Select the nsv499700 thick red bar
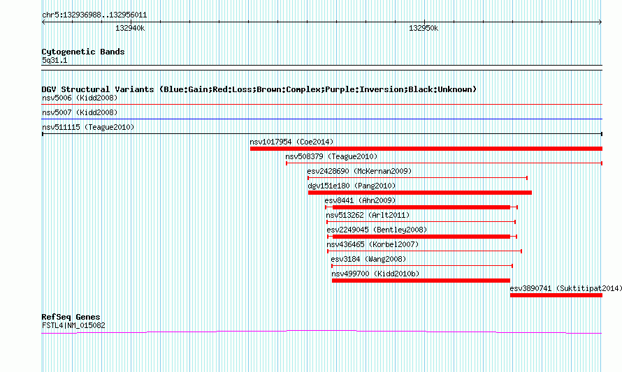622x372 pixels. coord(421,281)
